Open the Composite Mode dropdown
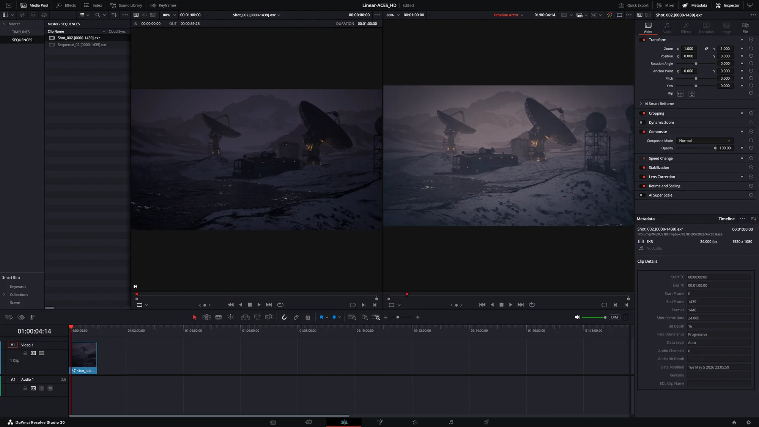The height and width of the screenshot is (427, 759). (x=704, y=141)
